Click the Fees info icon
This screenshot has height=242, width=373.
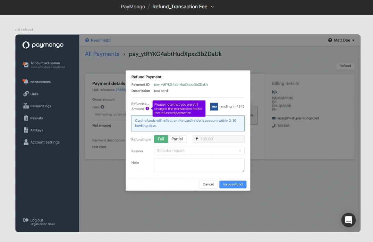(102, 107)
